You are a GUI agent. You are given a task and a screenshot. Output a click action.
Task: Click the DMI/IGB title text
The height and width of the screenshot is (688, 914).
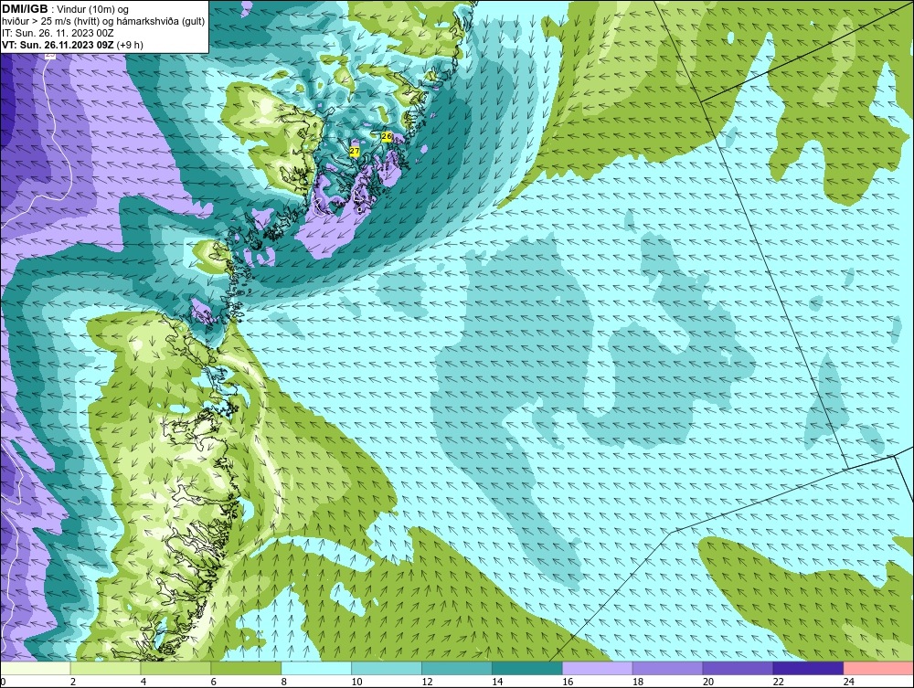[x=25, y=9]
